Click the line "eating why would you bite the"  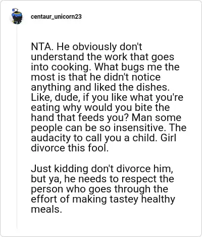(100, 107)
